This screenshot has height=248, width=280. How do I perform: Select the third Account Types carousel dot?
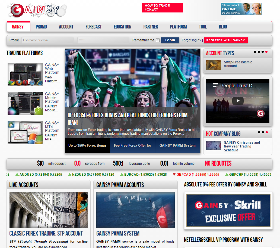pos(263,52)
